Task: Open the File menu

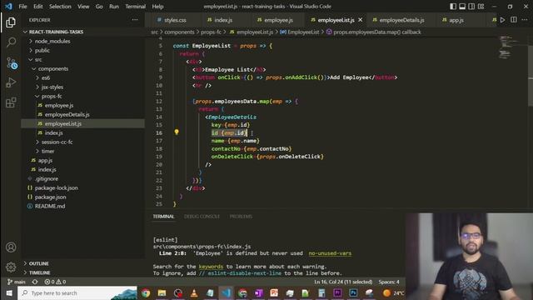Action: pyautogui.click(x=22, y=7)
